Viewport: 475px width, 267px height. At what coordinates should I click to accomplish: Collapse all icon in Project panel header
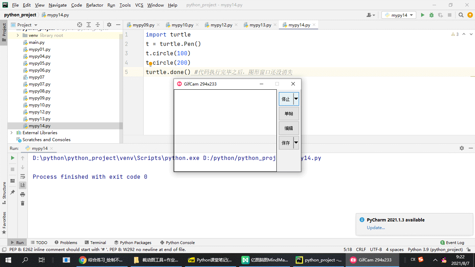[x=98, y=25]
